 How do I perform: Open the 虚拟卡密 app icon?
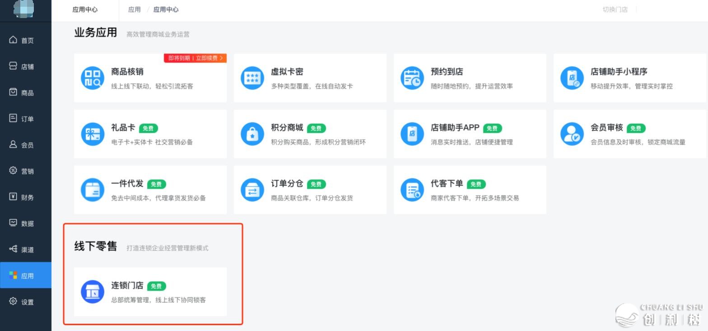click(252, 78)
